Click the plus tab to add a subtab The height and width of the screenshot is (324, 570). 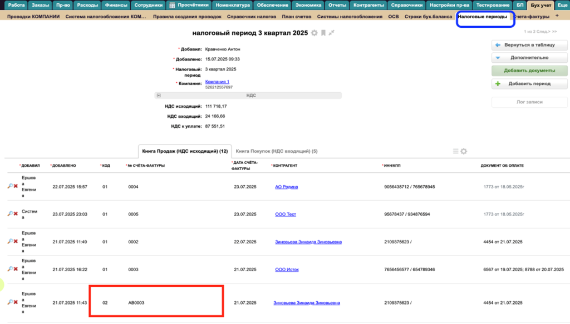point(557,16)
